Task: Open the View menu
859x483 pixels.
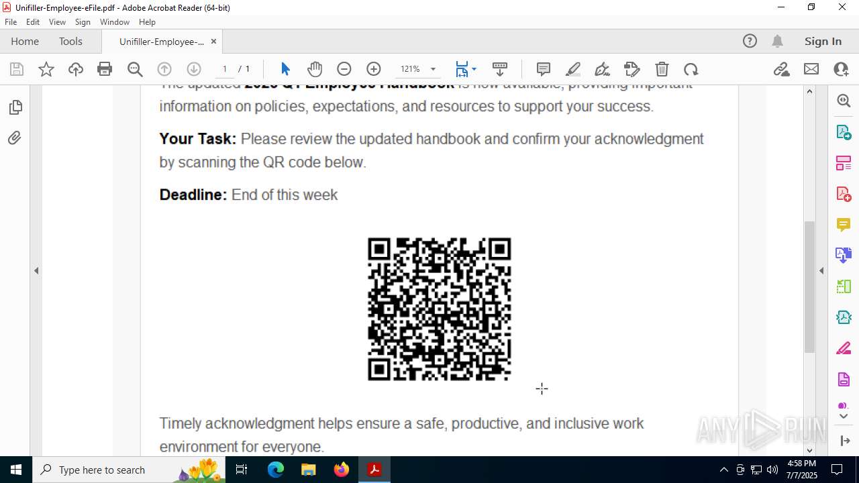Action: tap(57, 22)
